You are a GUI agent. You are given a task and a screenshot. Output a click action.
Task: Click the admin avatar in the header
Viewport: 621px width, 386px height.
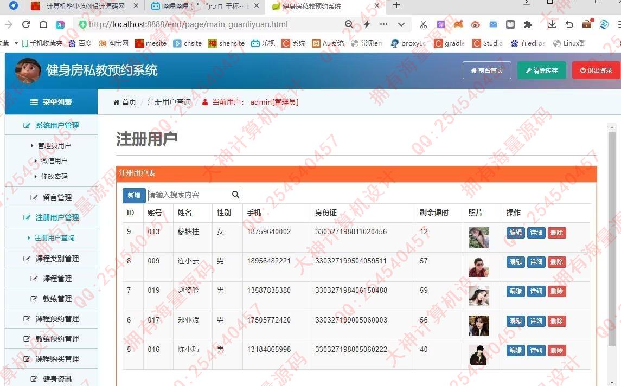(27, 70)
